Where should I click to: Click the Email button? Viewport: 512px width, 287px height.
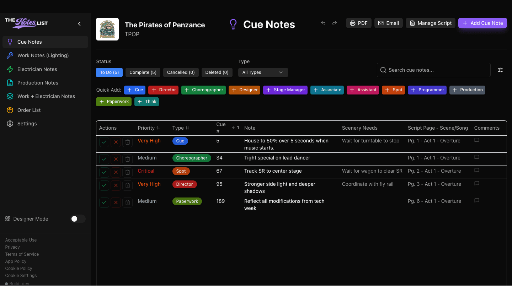coord(388,23)
